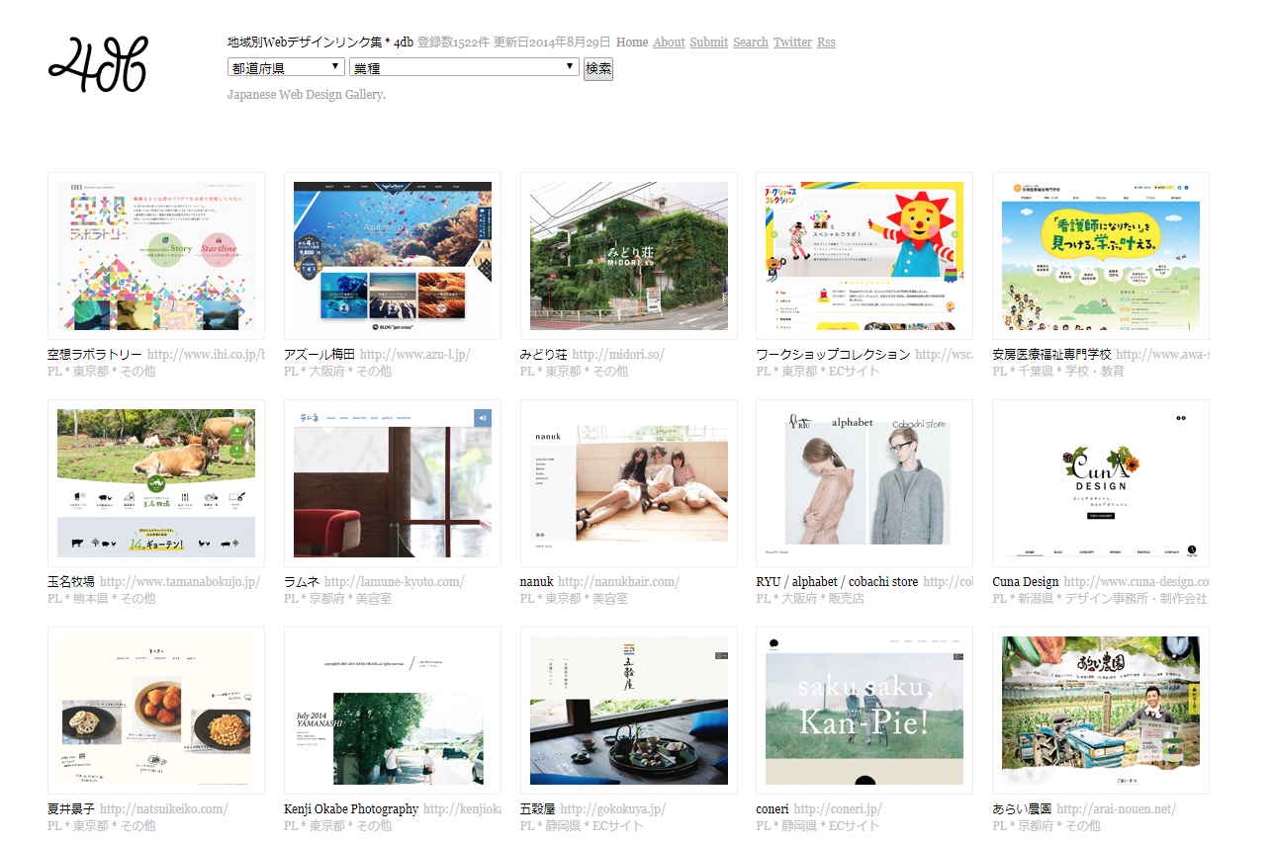Screen dimensions: 1274x843
Task: Click the http://www.tamanabokujo.jp/ URL
Action: (180, 582)
